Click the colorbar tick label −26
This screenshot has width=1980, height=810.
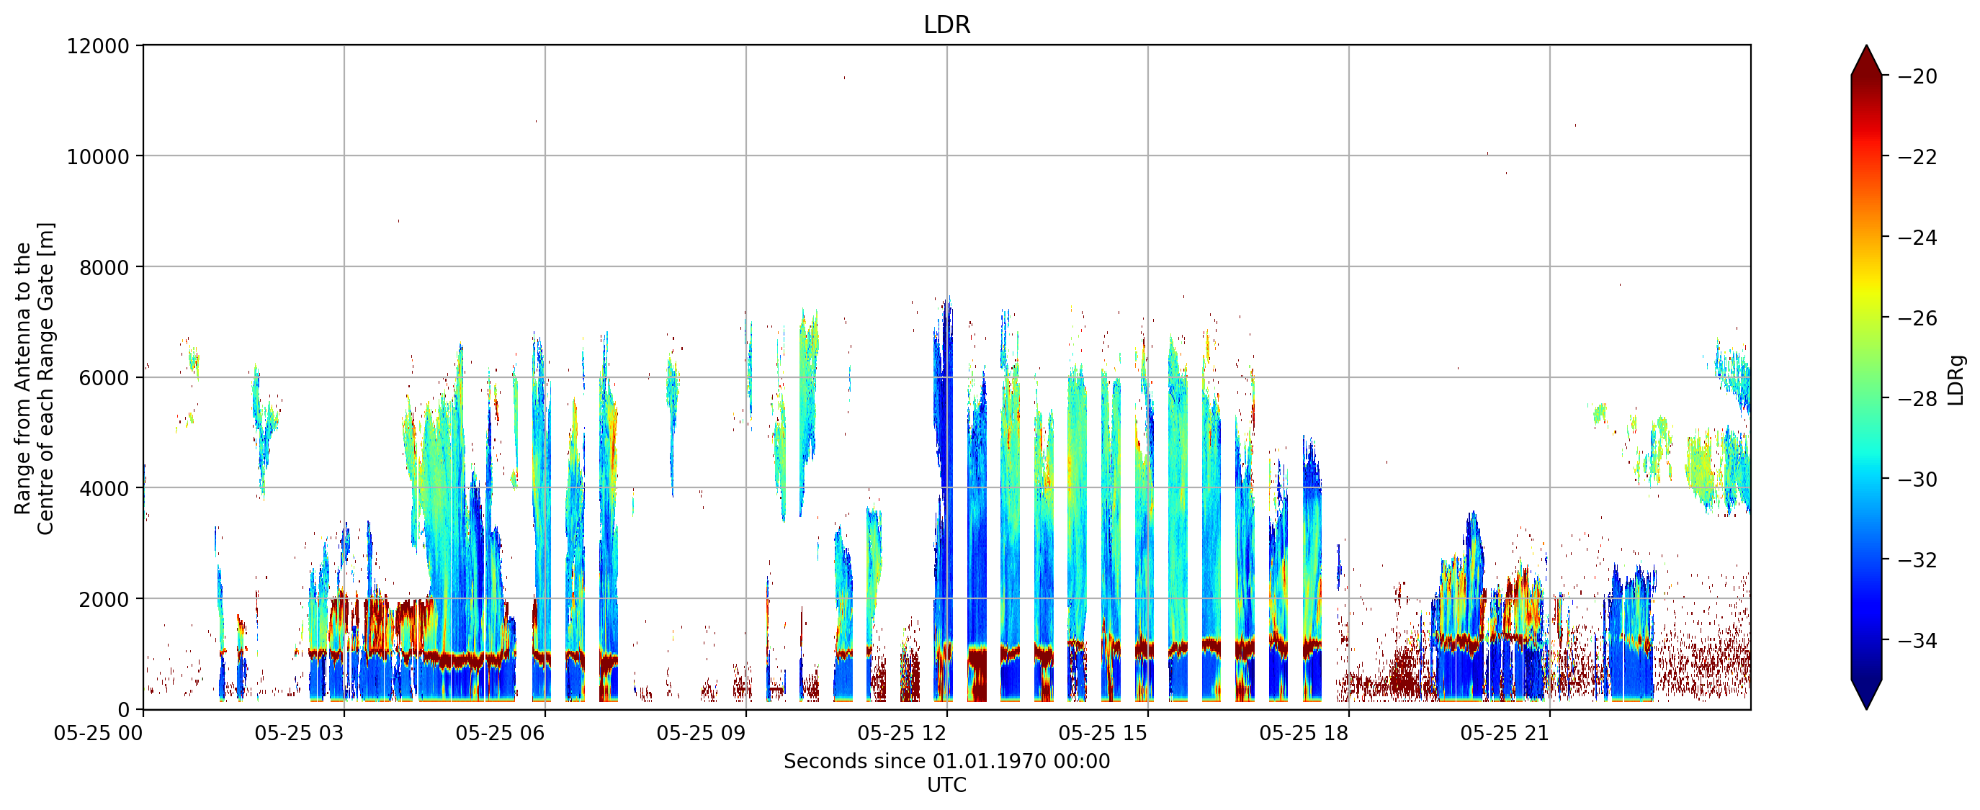[1917, 318]
